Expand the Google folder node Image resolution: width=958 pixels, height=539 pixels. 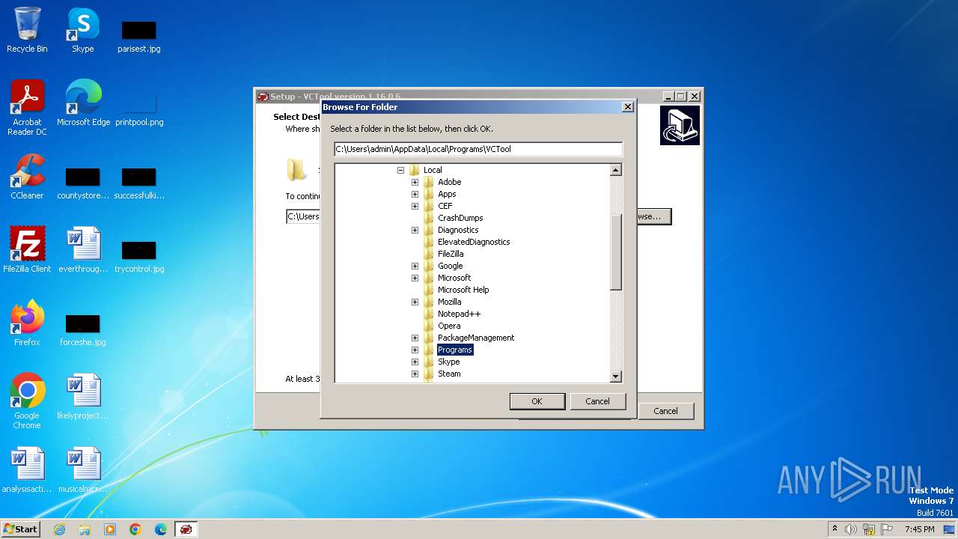(415, 266)
